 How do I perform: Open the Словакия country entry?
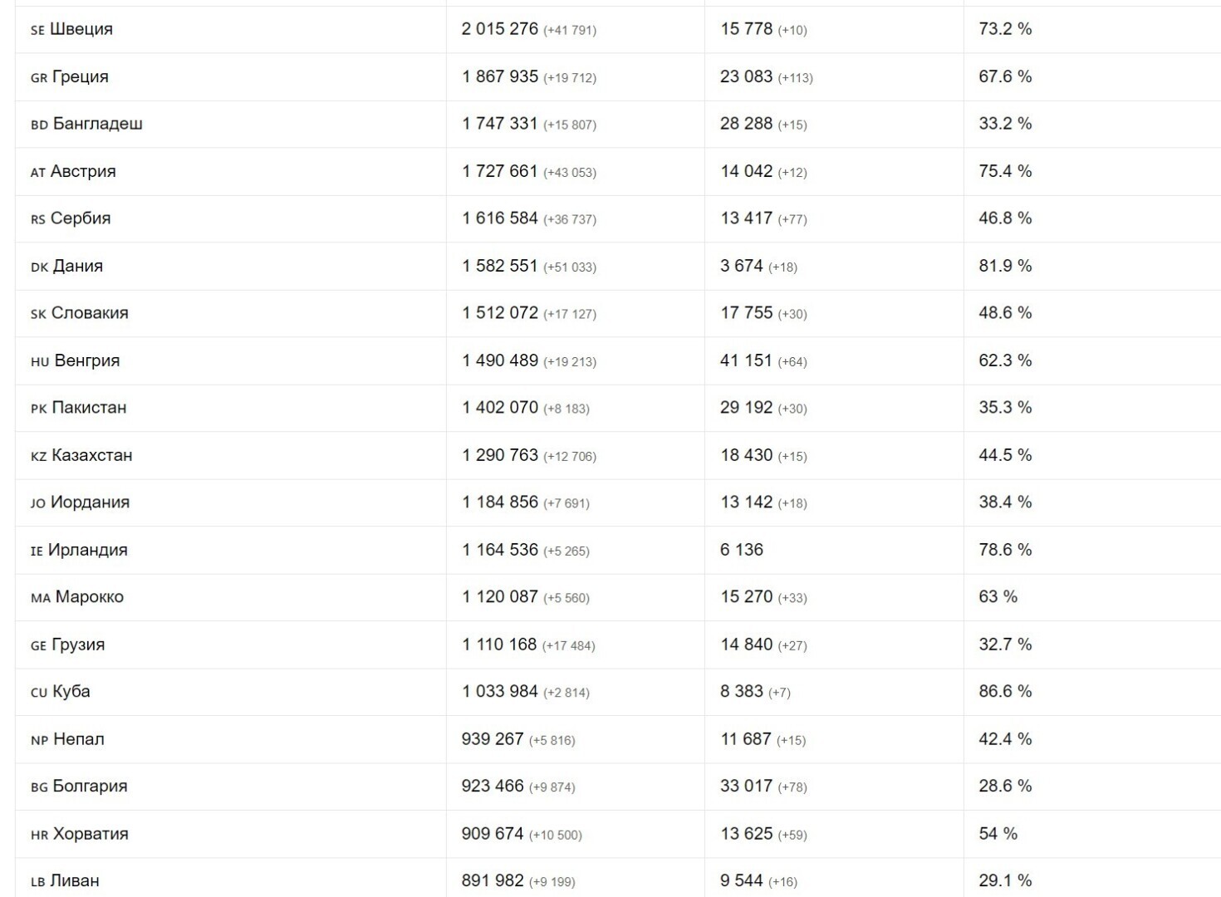coord(90,313)
